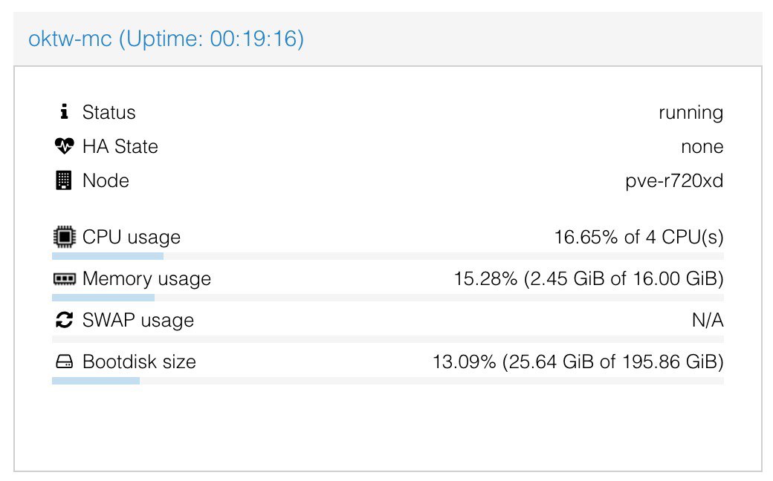773x481 pixels.
Task: Click the Node building icon
Action: pyautogui.click(x=64, y=180)
